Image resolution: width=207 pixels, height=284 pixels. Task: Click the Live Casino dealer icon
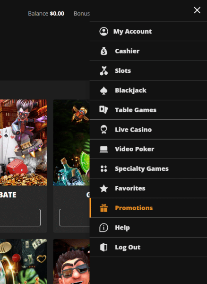point(104,130)
